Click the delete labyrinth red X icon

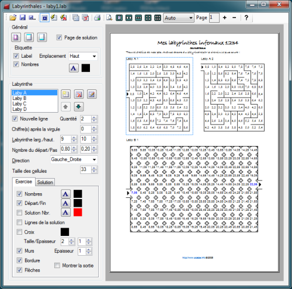[x=79, y=95]
